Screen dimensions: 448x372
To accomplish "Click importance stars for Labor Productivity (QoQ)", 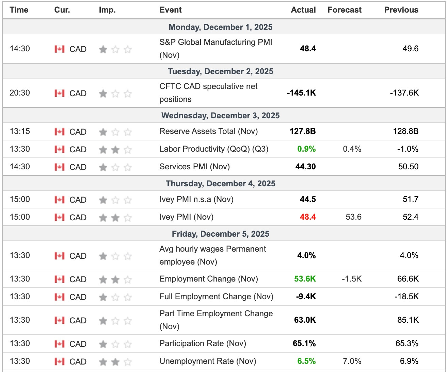I will (x=115, y=150).
